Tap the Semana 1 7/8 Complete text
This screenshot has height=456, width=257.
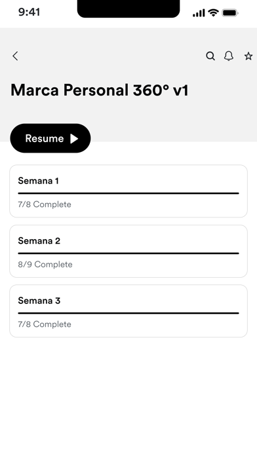click(45, 204)
